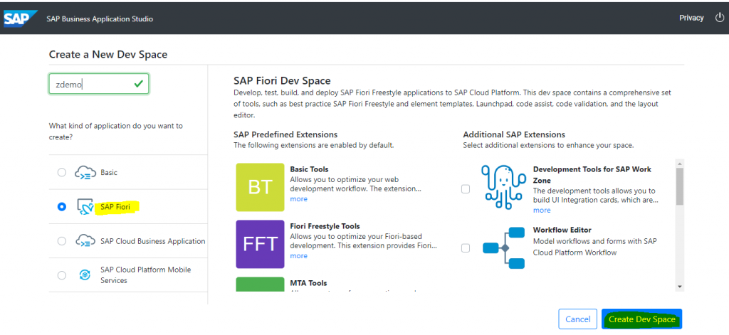Expand Basic Tools description via more link
The height and width of the screenshot is (335, 729).
click(298, 199)
